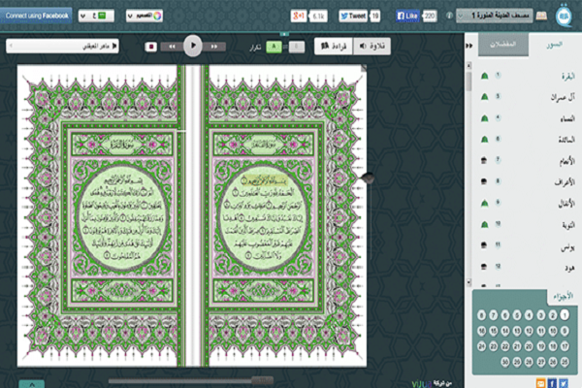582x388 pixels.
Task: Open the language flag dropdown
Action: point(95,16)
